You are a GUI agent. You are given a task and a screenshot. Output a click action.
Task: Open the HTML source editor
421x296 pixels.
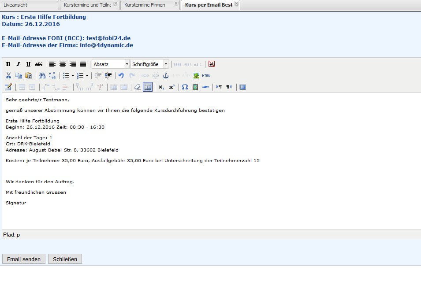206,76
